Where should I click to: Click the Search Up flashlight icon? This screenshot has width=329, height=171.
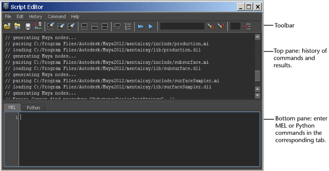pos(221,26)
